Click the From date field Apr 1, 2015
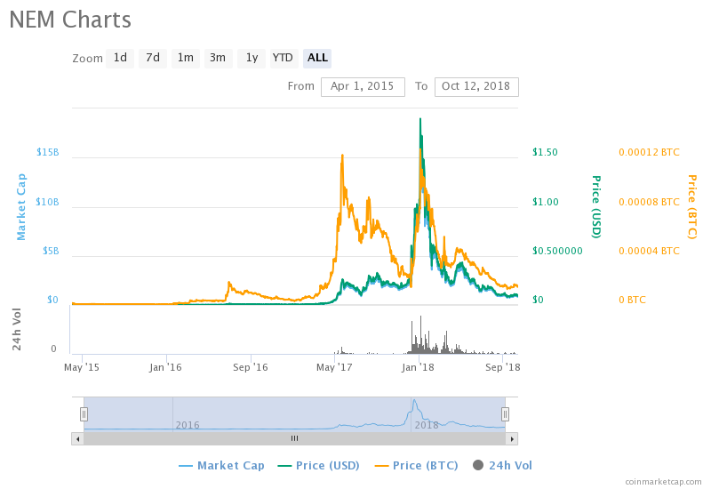Screen dimensions: 711x489 (x=363, y=86)
